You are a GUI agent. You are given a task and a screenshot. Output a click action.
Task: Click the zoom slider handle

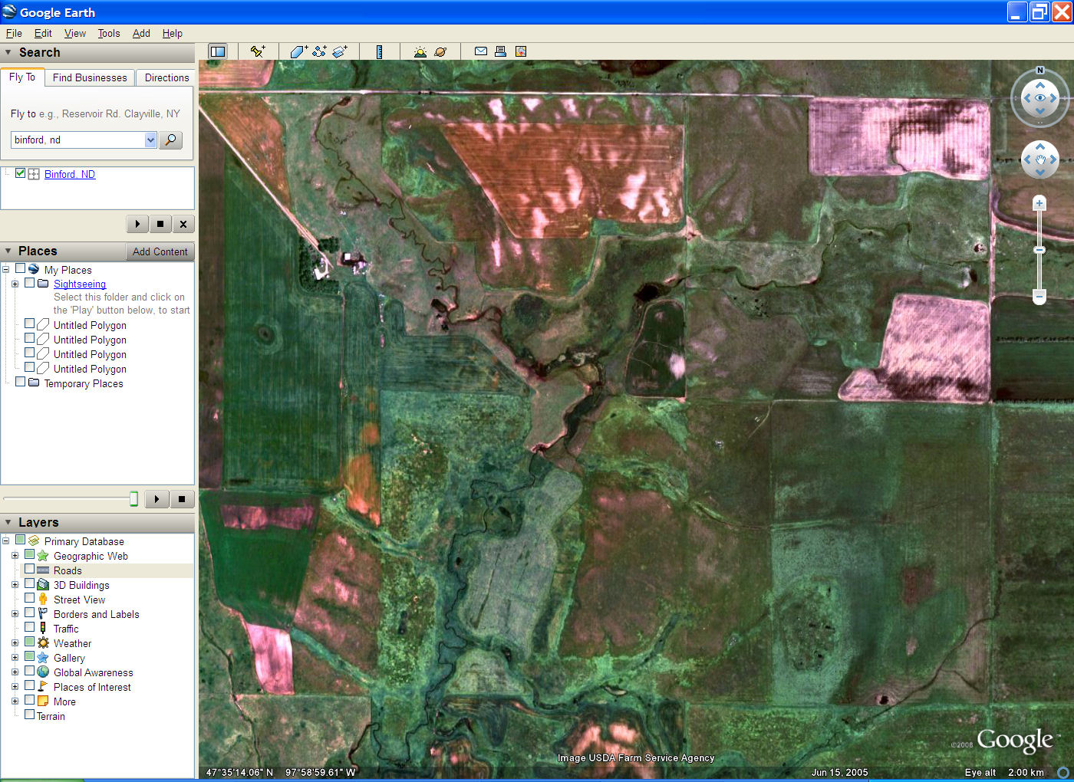tap(1039, 250)
